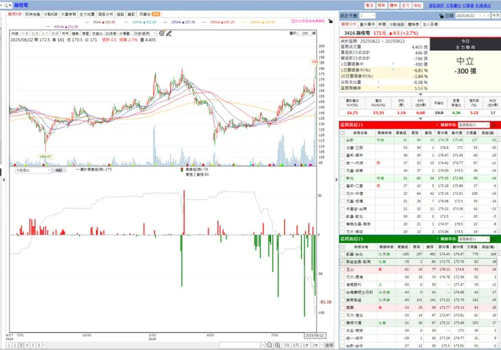Click the 今天 button
This screenshot has height=350, width=501.
pos(496,16)
